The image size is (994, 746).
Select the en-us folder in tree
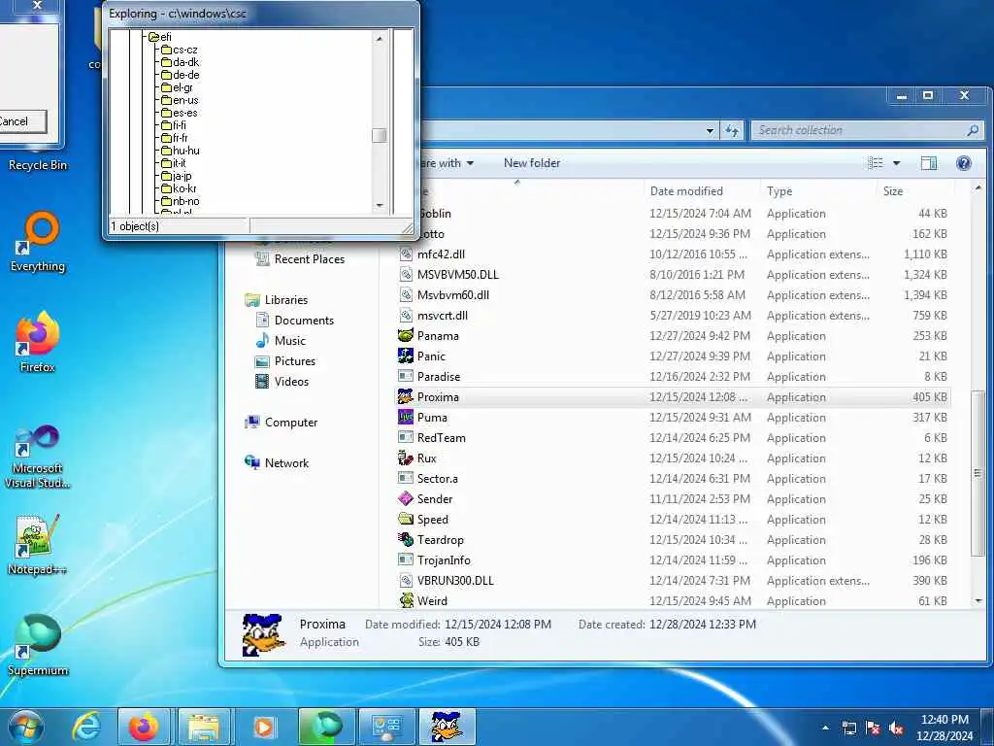click(180, 100)
